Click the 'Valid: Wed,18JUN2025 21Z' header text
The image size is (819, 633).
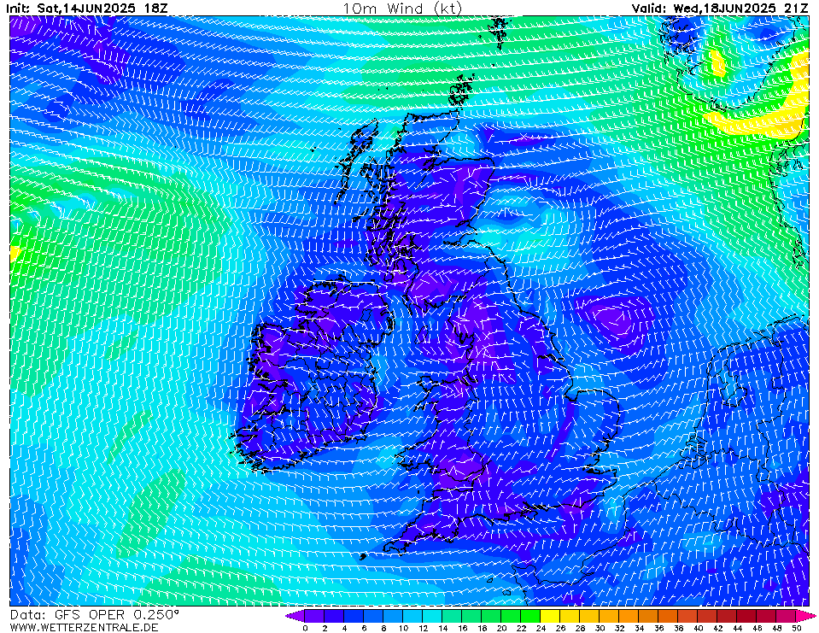click(x=720, y=9)
